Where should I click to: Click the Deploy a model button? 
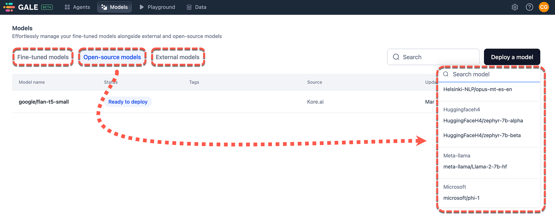coord(512,57)
